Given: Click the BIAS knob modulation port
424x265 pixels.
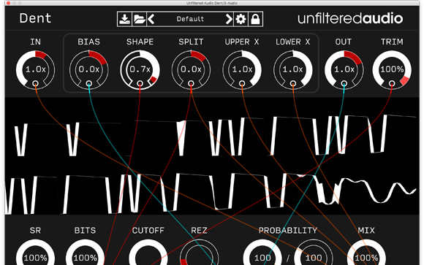Looking at the screenshot, I should click(x=89, y=83).
